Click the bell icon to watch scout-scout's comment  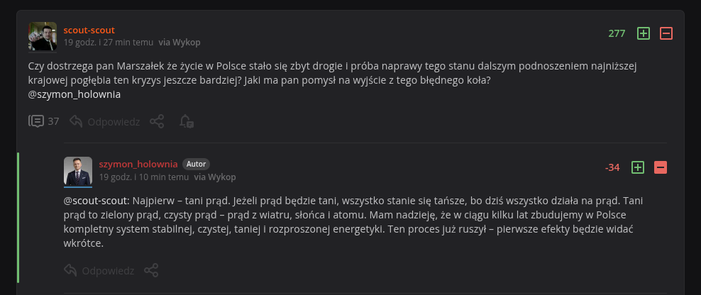[x=187, y=121]
